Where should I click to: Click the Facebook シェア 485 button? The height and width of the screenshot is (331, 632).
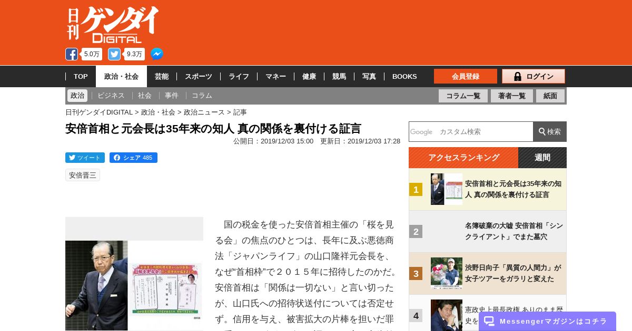133,158
